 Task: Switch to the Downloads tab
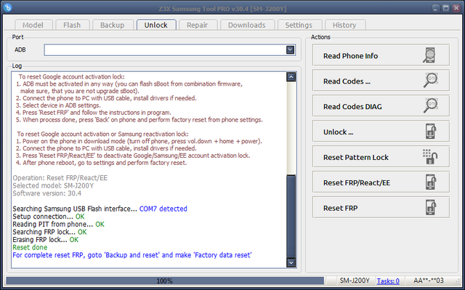247,25
